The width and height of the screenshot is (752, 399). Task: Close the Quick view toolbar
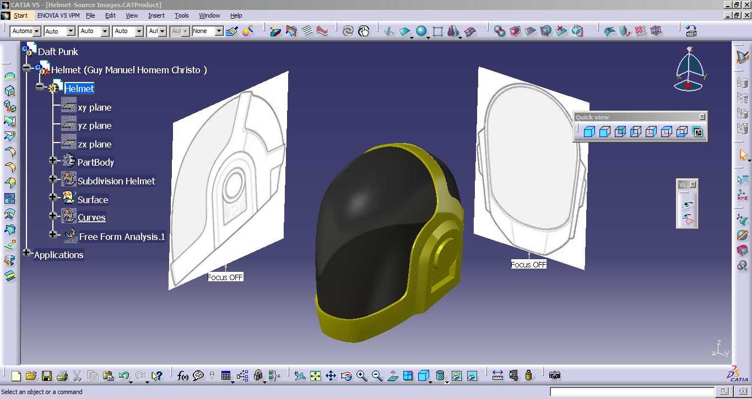pyautogui.click(x=702, y=117)
